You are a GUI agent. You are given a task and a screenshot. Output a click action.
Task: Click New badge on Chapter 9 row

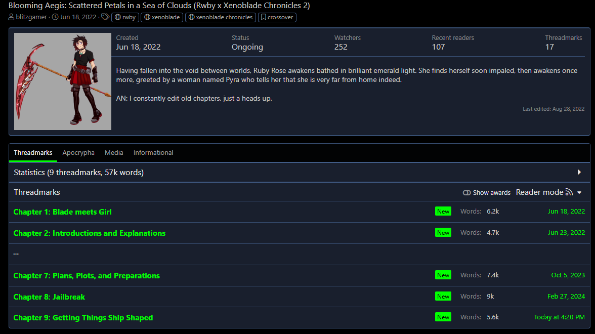[x=443, y=317]
